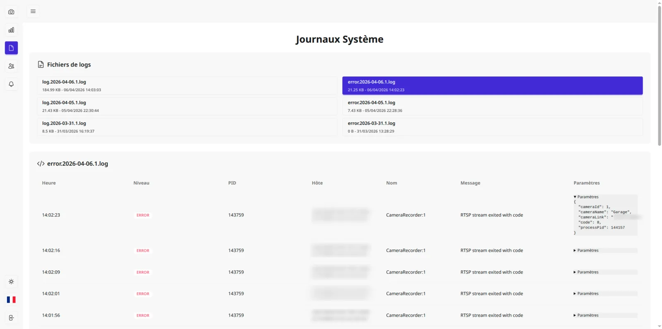Click CameraRecorder:1 in the 14:02:16 row
The width and height of the screenshot is (662, 329).
point(405,250)
